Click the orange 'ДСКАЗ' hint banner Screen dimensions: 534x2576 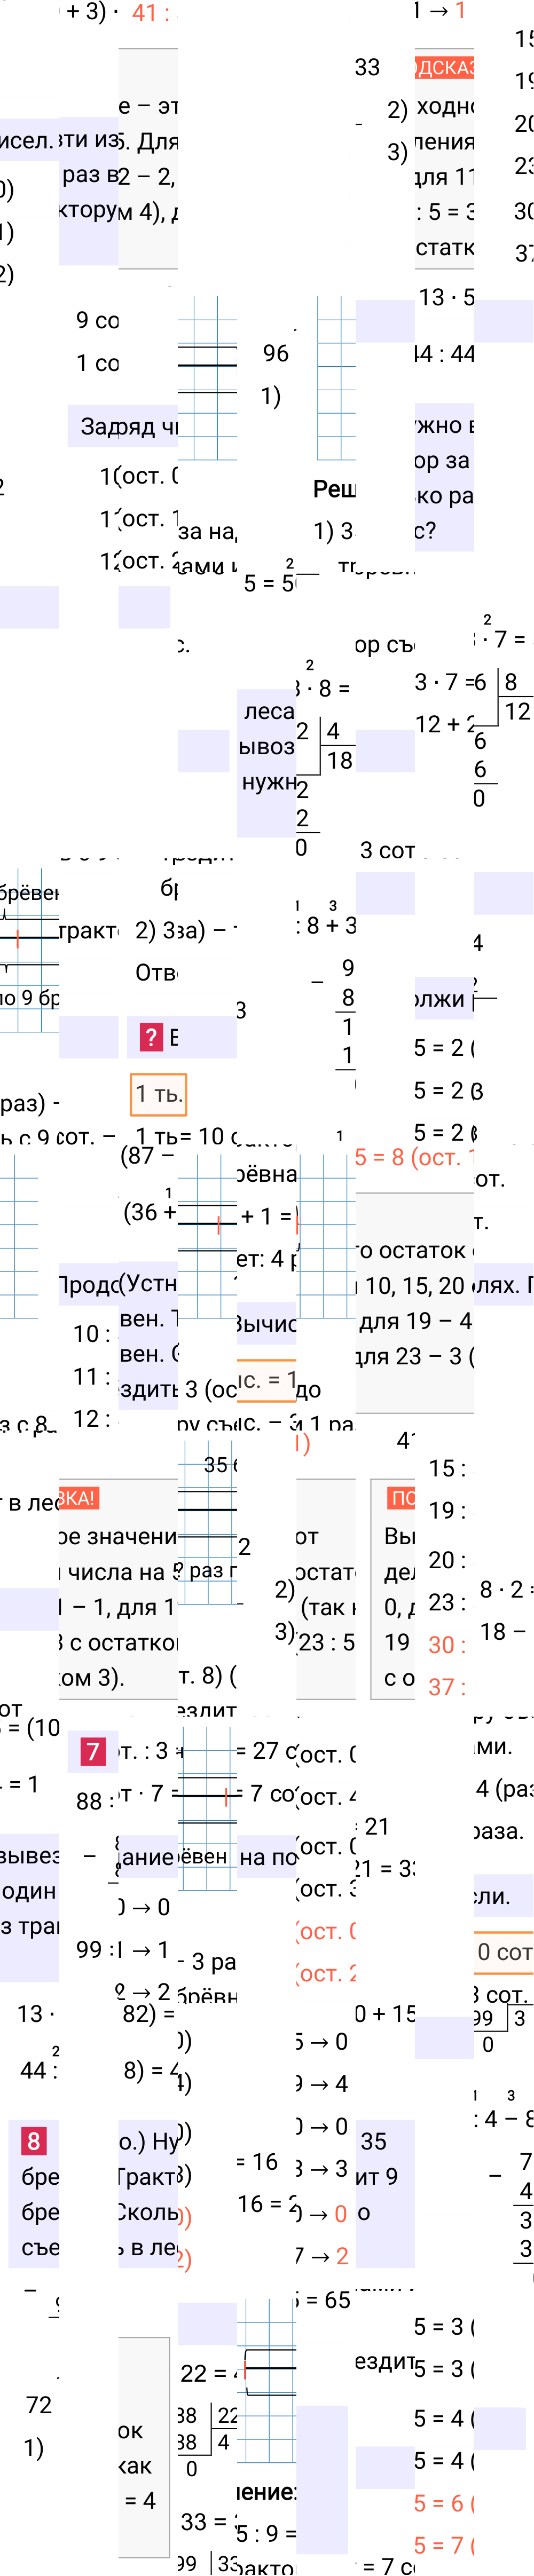[x=444, y=67]
